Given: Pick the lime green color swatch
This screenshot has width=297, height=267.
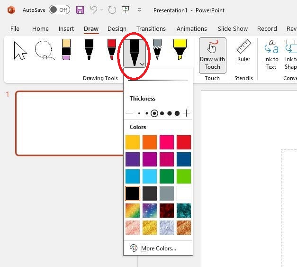Looking at the screenshot, I should 184,176.
